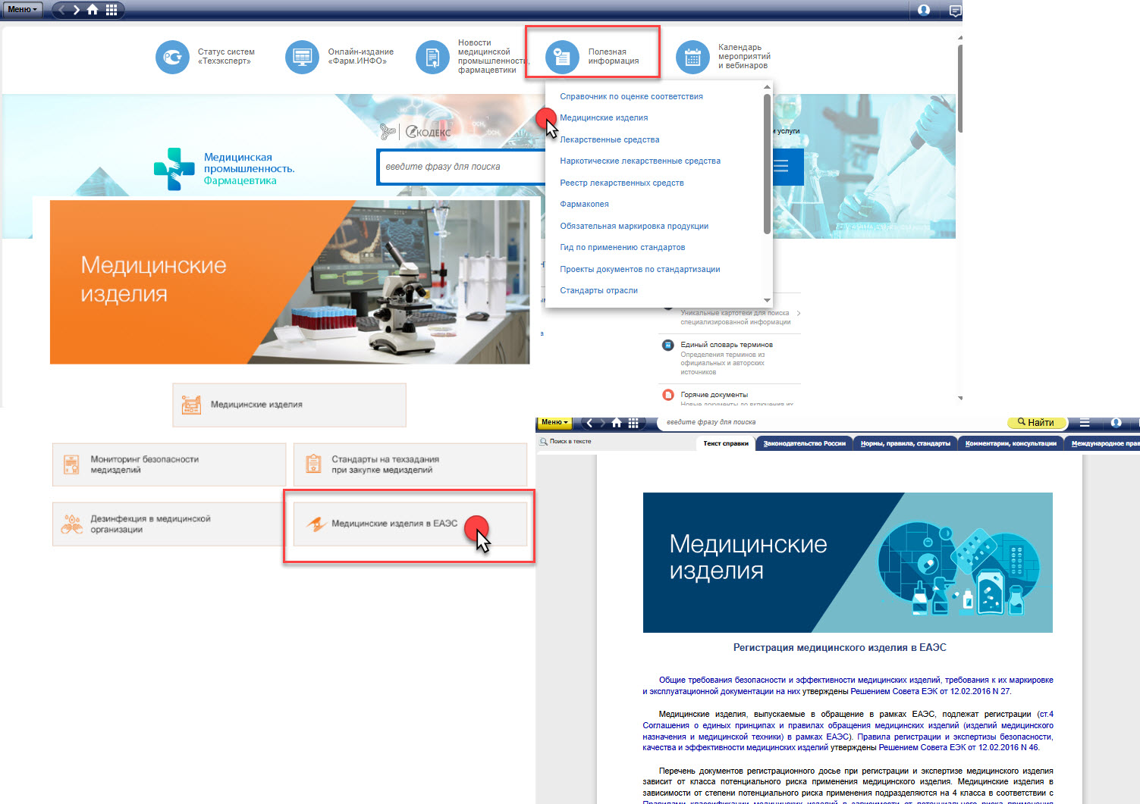Click the Дезинфекция в медицинской организации icon
The image size is (1140, 804).
pyautogui.click(x=72, y=524)
